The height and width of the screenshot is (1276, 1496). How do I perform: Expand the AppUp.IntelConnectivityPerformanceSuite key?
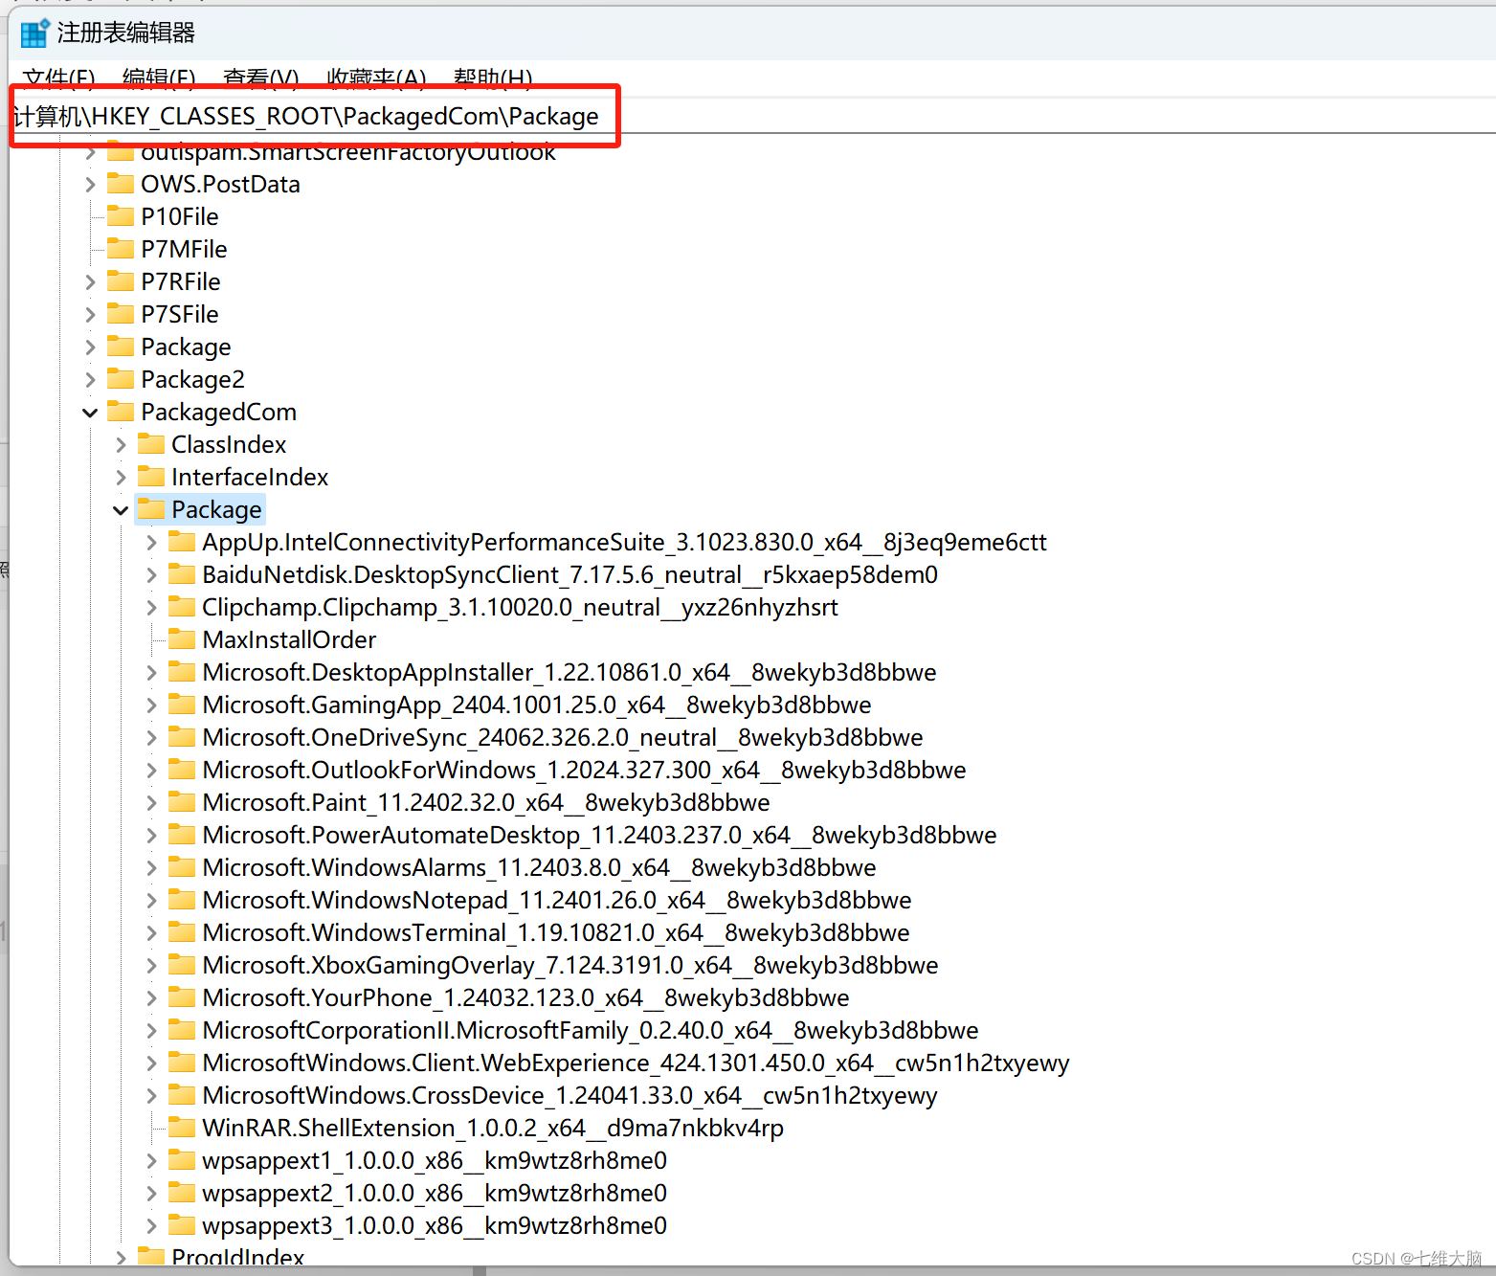point(151,543)
